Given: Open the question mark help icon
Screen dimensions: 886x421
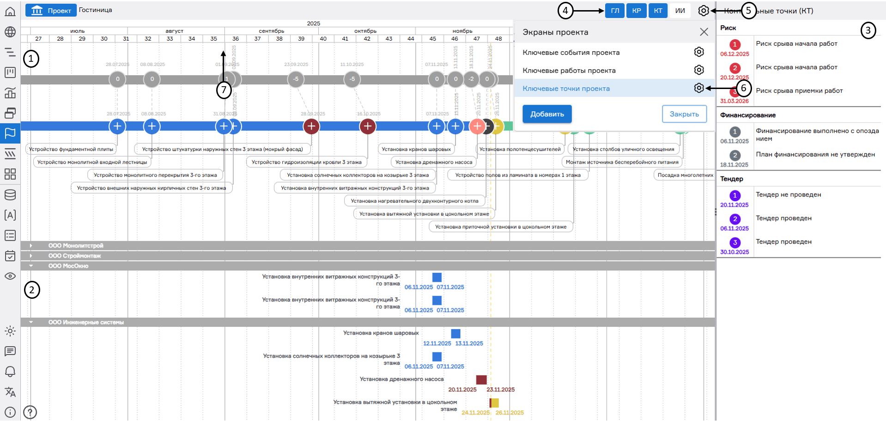Looking at the screenshot, I should point(30,412).
